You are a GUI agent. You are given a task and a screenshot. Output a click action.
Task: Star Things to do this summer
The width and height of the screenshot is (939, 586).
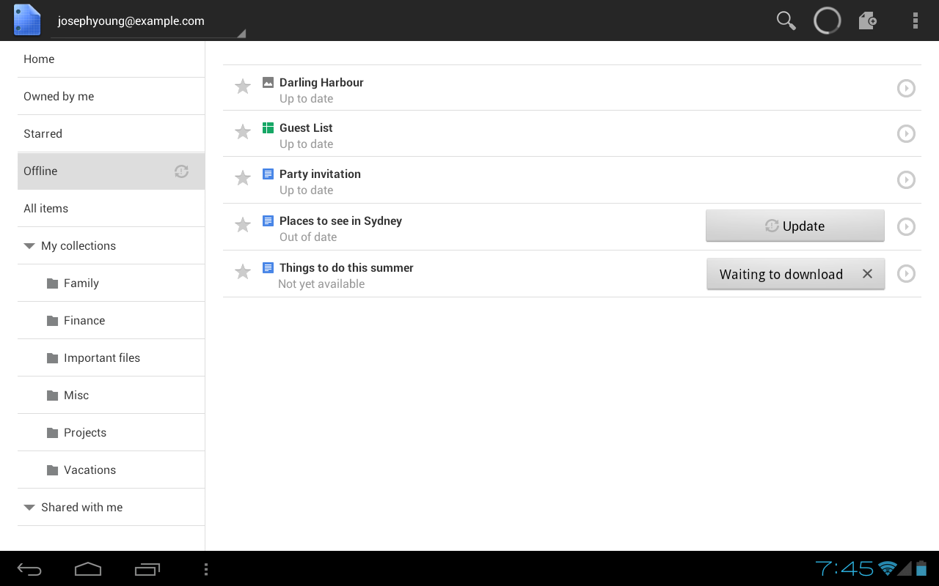(243, 271)
